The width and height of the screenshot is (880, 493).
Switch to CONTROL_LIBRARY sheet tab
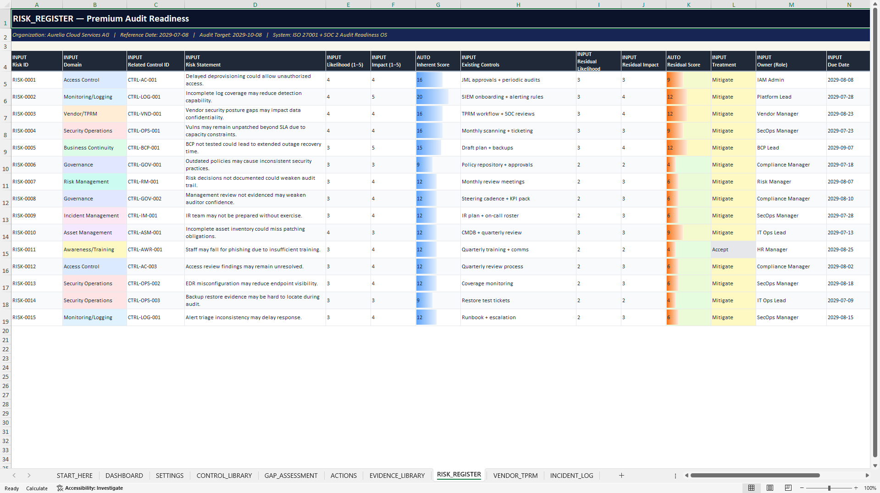pos(224,476)
